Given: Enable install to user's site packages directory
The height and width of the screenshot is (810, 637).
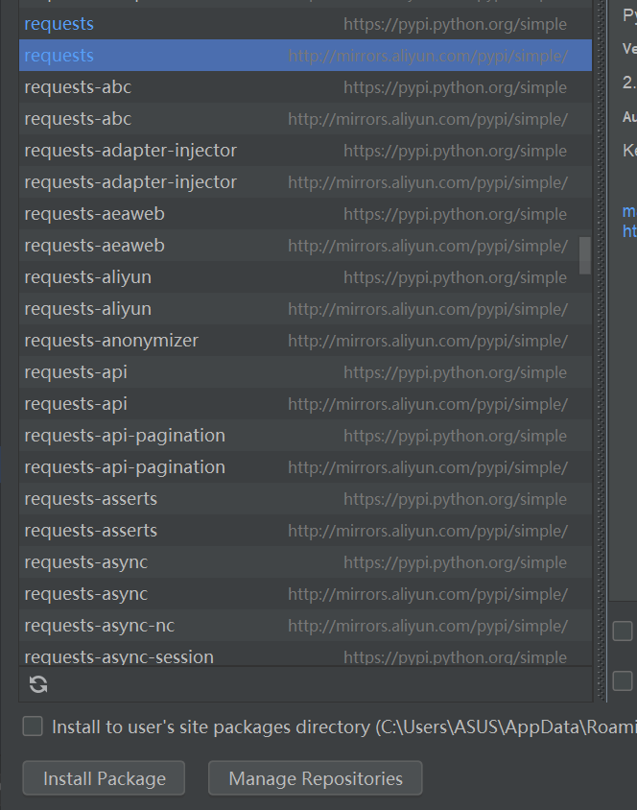Looking at the screenshot, I should coord(33,727).
